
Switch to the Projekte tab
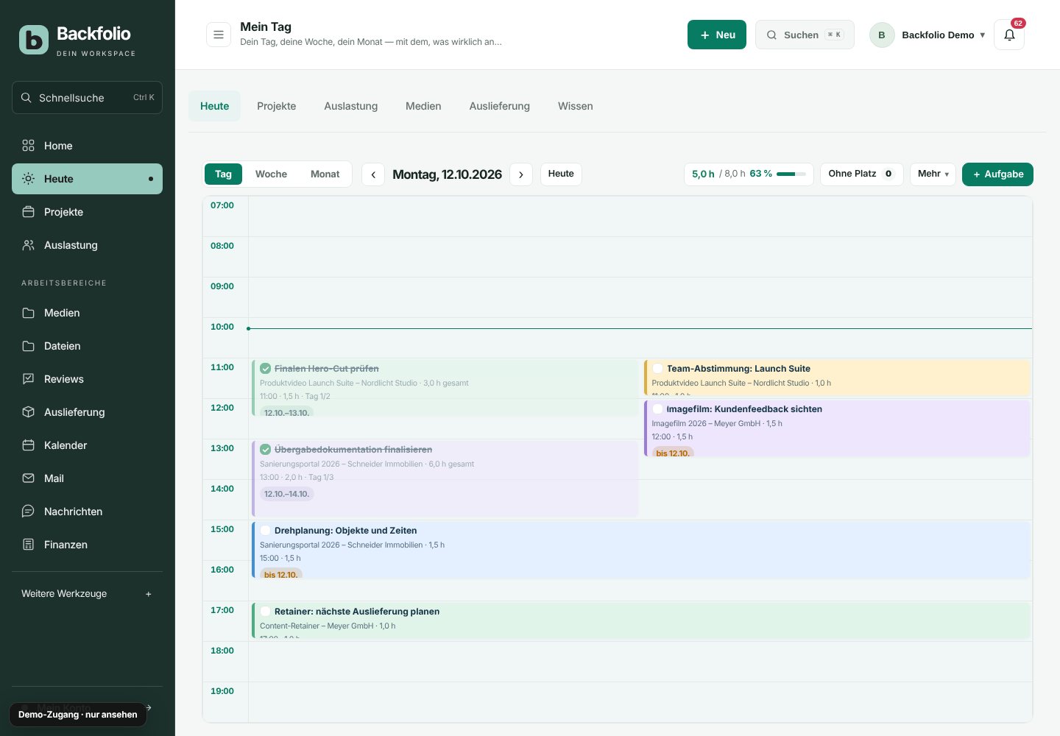277,106
